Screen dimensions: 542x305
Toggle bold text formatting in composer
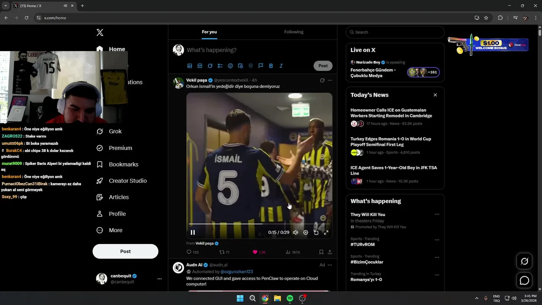click(x=271, y=66)
